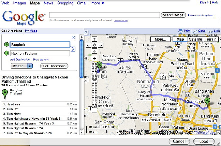This screenshot has width=221, height=146.
Task: Open Shopping in top bar
Action: coord(65,3)
